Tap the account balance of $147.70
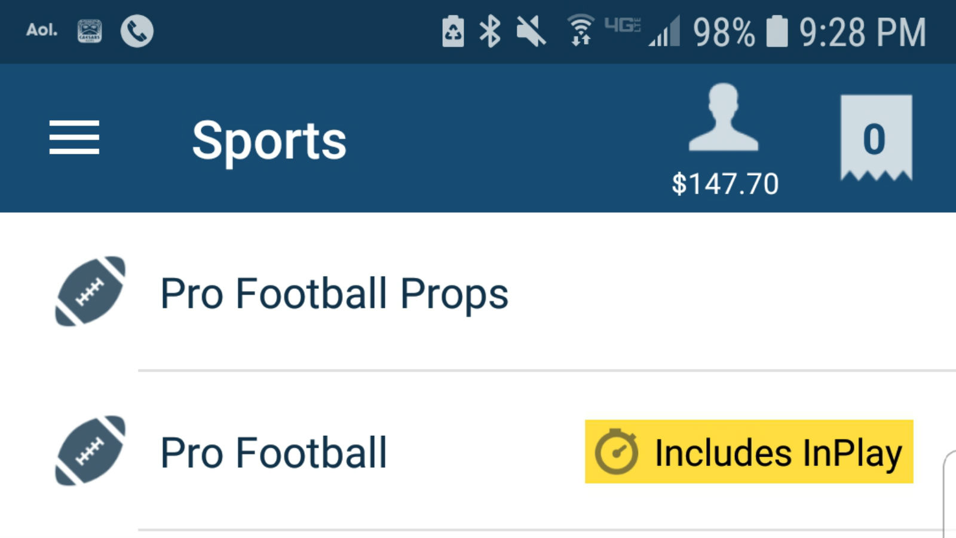956x538 pixels. click(x=725, y=183)
